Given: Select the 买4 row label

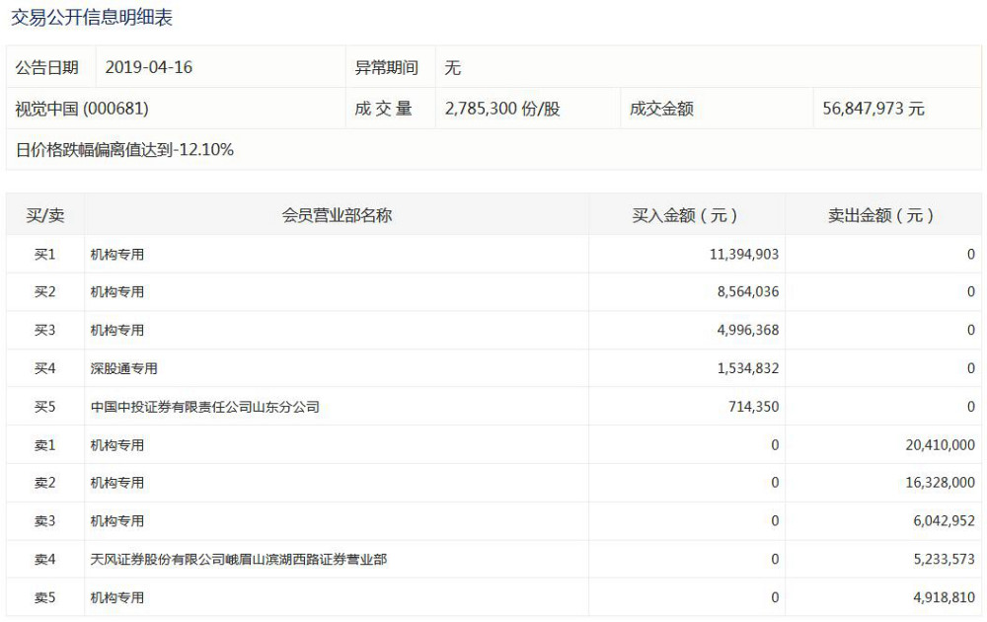Looking at the screenshot, I should pyautogui.click(x=44, y=369).
